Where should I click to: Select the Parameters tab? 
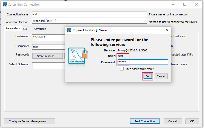tap(13, 28)
